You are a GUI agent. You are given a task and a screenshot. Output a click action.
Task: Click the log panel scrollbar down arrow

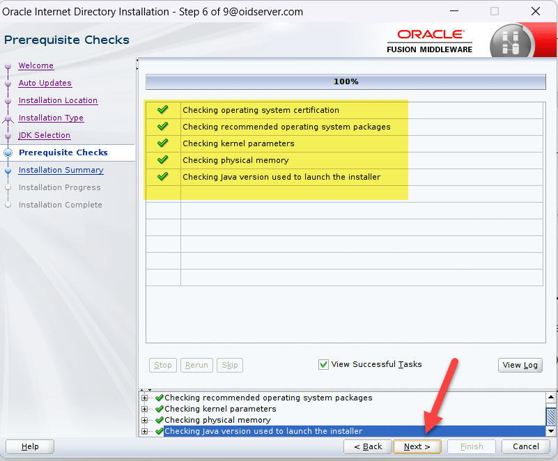[x=551, y=431]
